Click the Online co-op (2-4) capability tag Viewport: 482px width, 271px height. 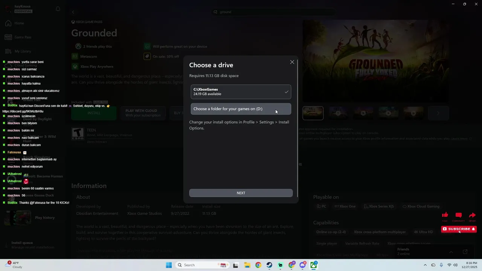(x=331, y=232)
